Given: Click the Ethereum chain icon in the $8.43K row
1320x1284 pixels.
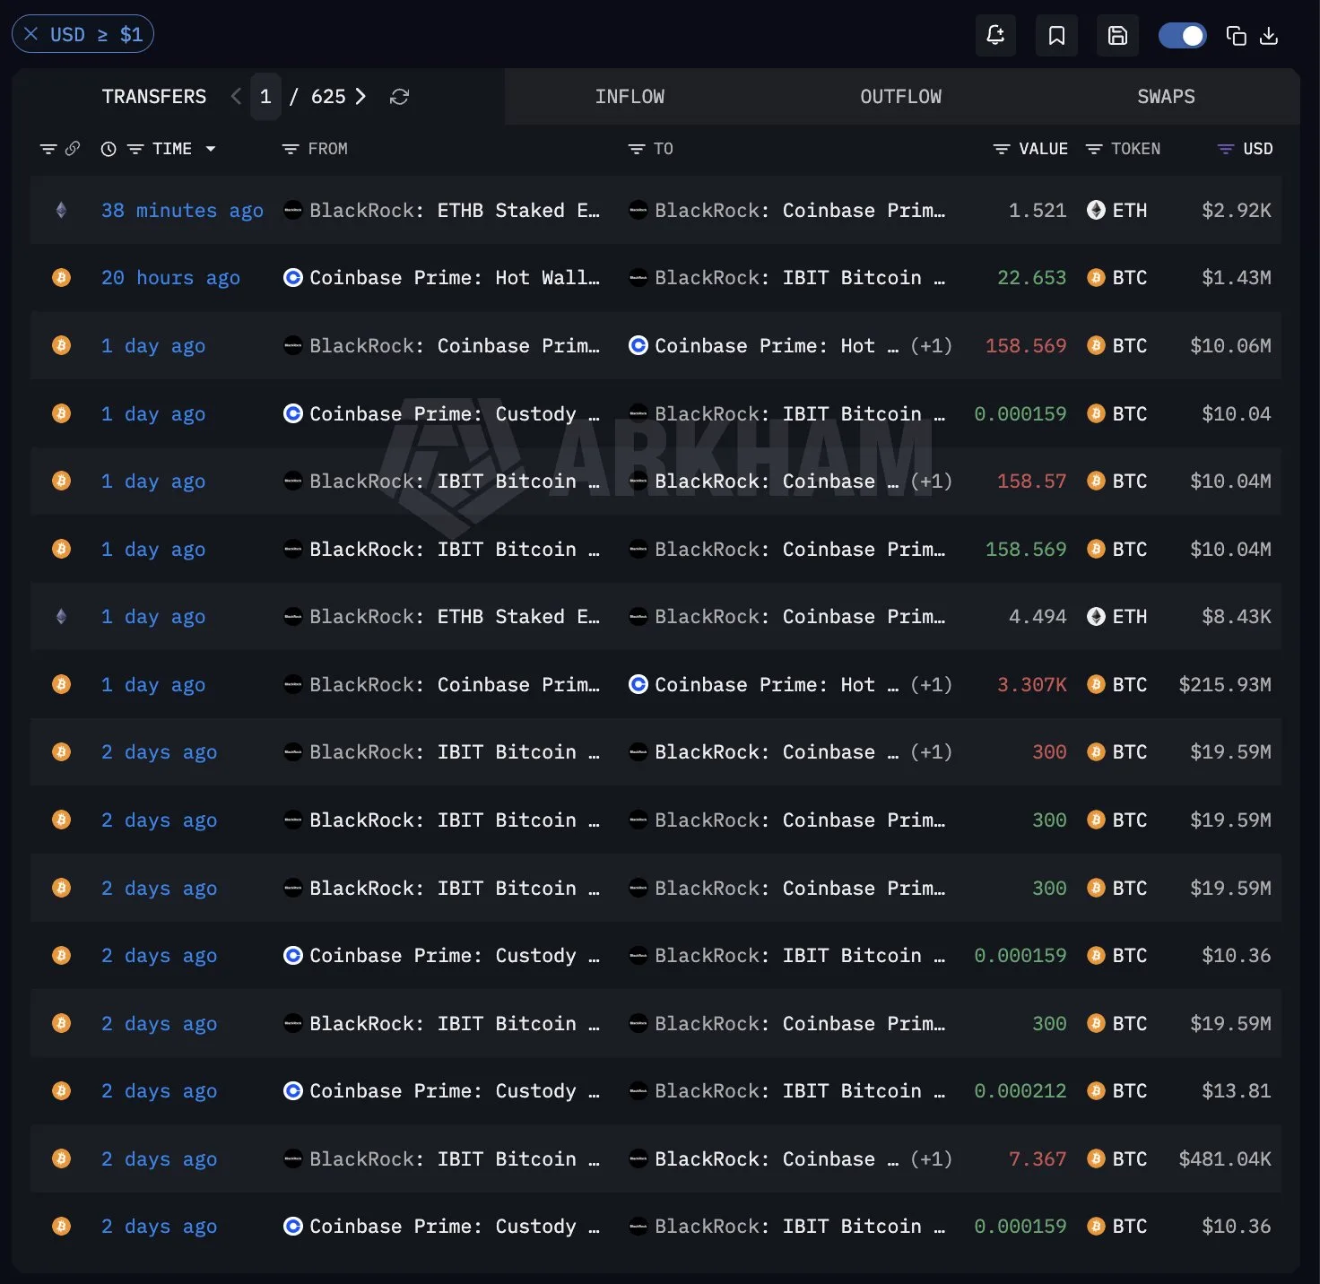Looking at the screenshot, I should point(61,617).
